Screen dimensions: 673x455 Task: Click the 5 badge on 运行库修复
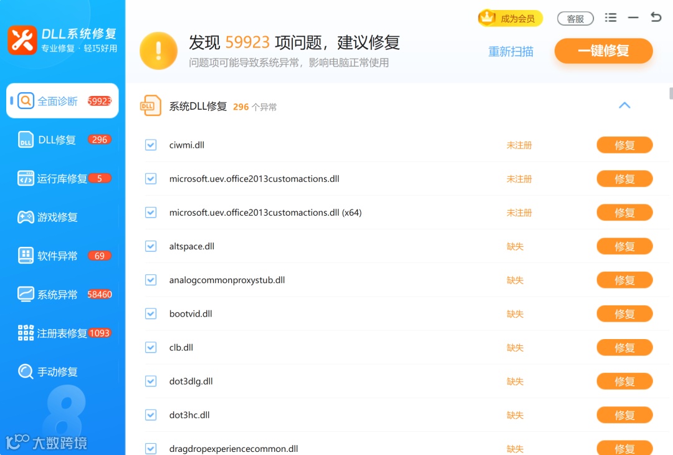click(100, 178)
